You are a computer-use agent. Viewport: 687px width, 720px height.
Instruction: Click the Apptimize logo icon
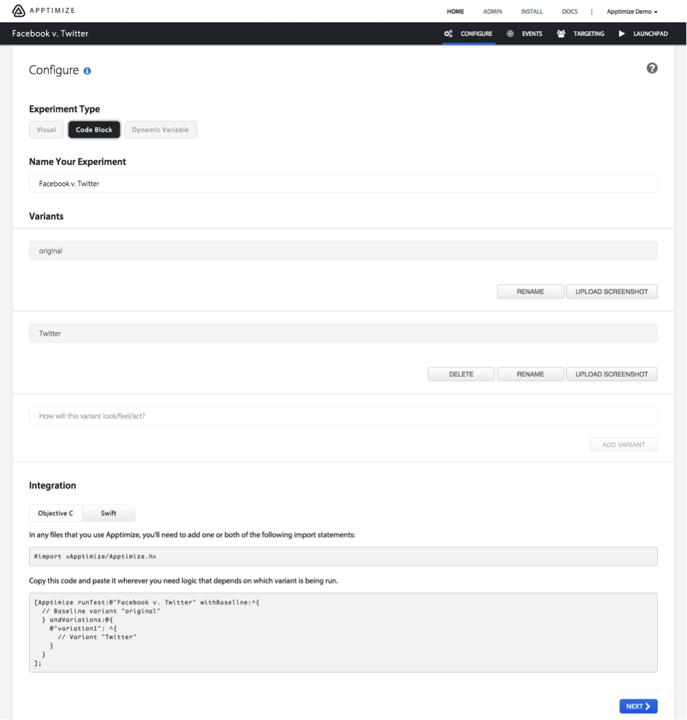[18, 10]
